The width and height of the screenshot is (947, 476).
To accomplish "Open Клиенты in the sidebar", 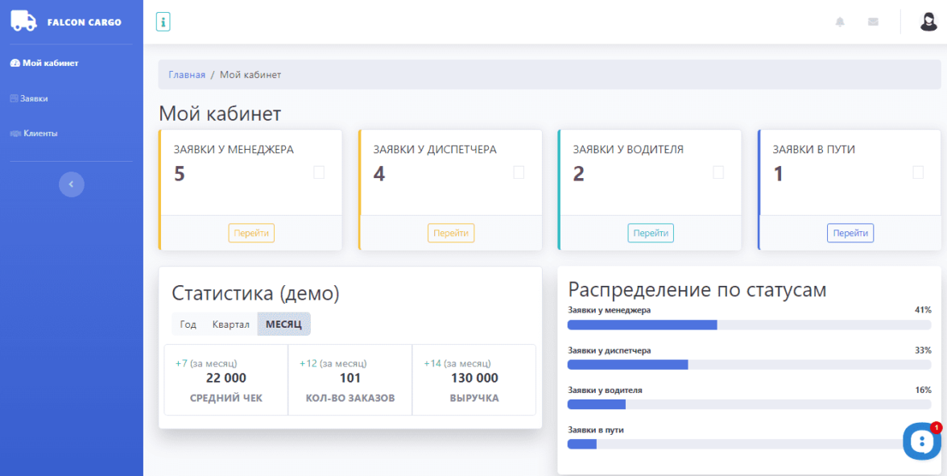I will click(x=35, y=134).
